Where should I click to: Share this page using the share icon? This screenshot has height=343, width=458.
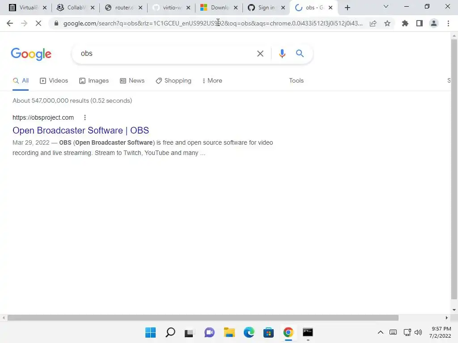coord(373,23)
